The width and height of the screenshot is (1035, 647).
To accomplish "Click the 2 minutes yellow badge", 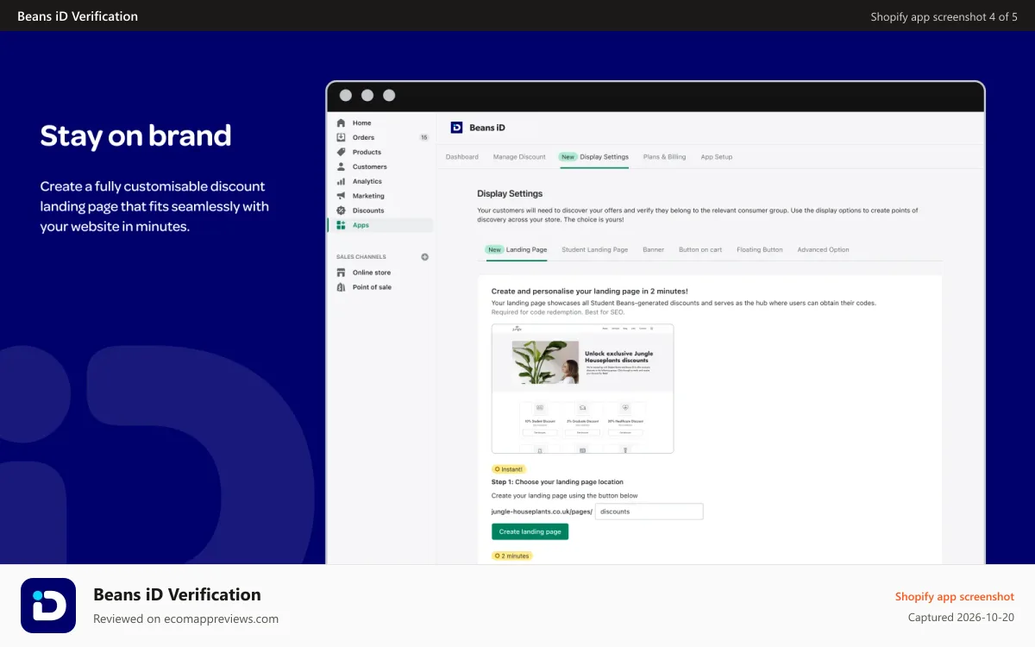I will [x=512, y=556].
